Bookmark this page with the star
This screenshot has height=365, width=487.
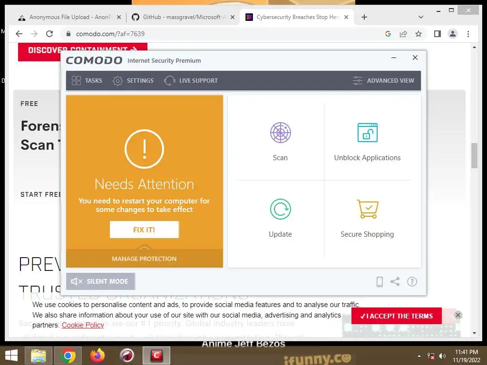[419, 34]
